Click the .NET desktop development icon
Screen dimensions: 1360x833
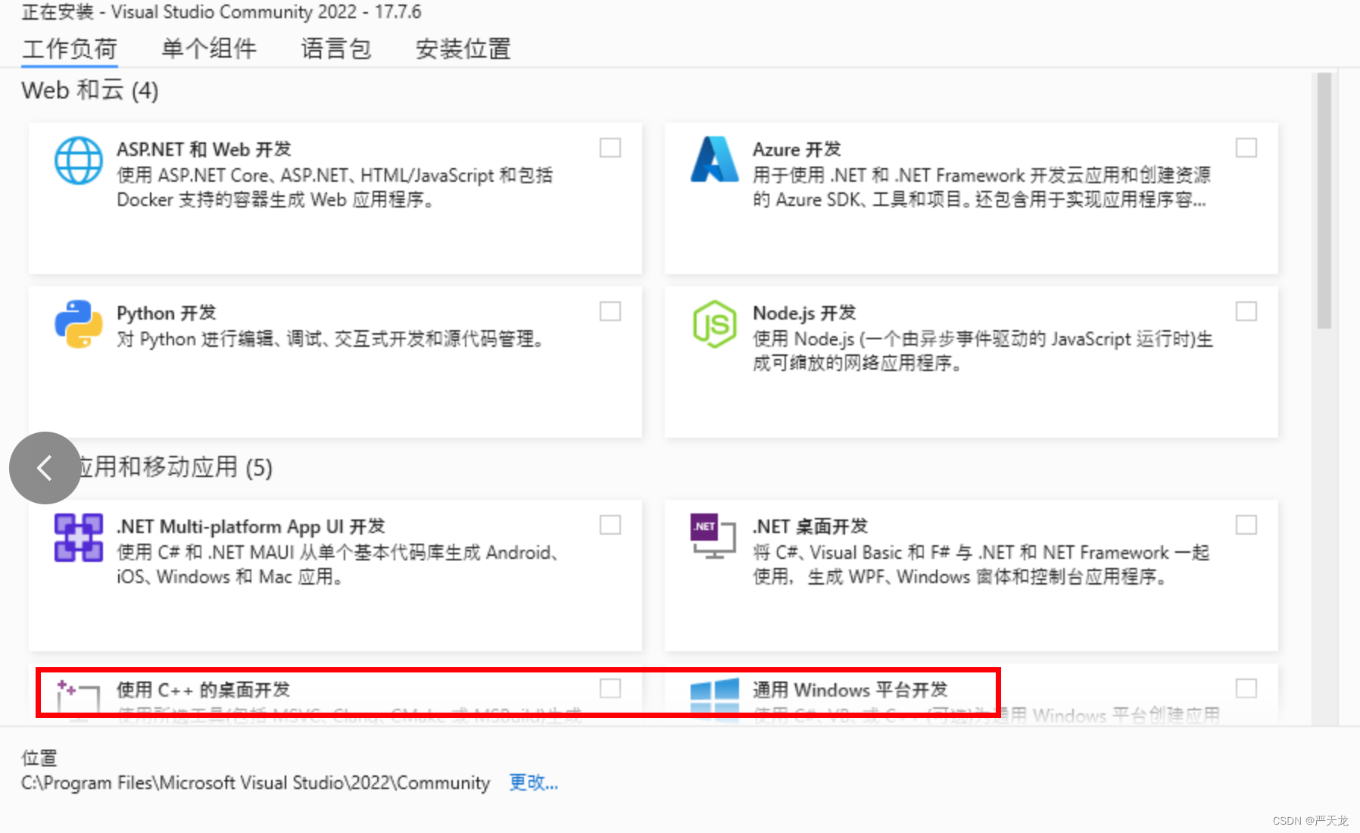point(713,536)
